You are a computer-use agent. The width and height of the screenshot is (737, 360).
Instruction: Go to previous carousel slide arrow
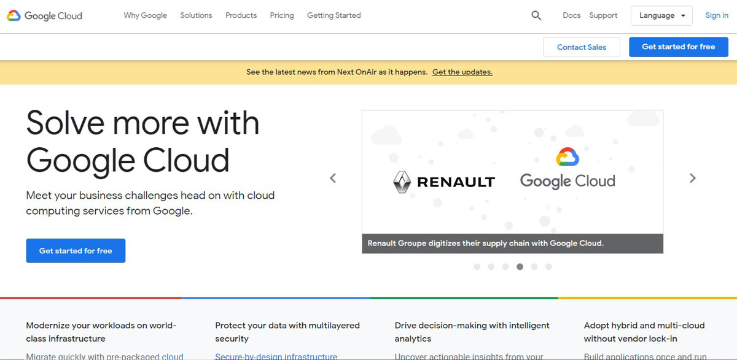333,178
